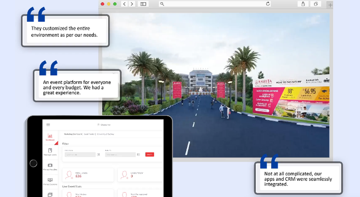Click the "Live Event Stats" heading
360x197 pixels.
[x=72, y=187]
